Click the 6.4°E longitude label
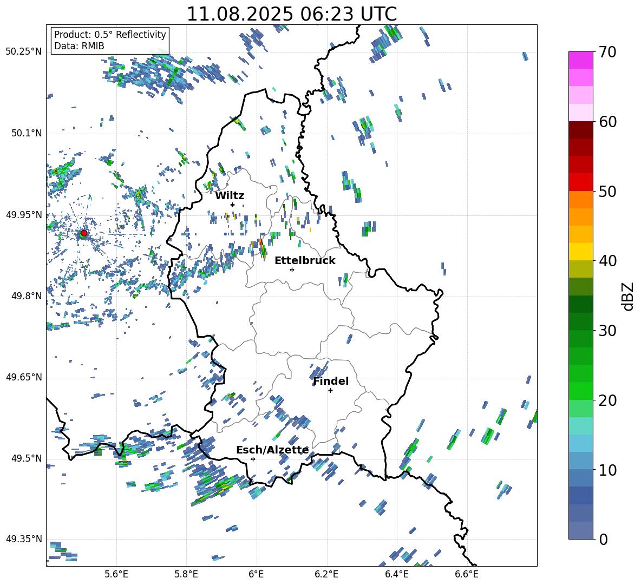 [396, 574]
